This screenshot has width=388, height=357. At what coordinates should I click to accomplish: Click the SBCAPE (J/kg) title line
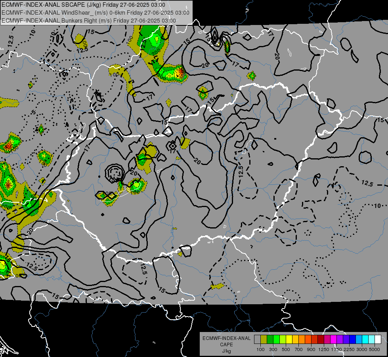(83, 5)
